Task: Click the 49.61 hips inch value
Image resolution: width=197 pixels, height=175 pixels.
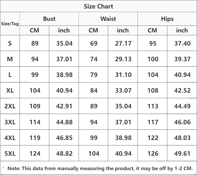Action: point(182,154)
